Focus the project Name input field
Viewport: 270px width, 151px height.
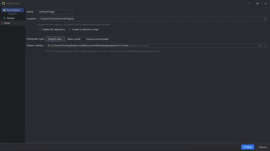(55, 12)
